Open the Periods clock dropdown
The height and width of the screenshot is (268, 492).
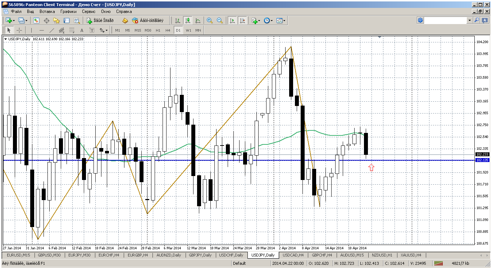pos(268,20)
